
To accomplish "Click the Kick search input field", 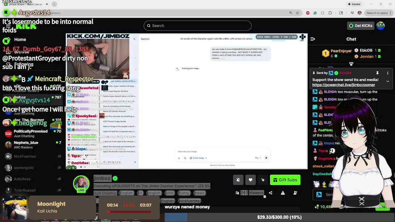I will [x=197, y=26].
